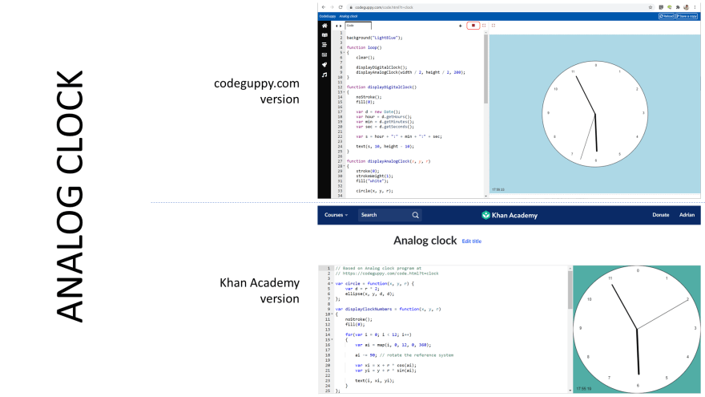Click the browser forward arrow
Screen dimensions: 705x397
click(332, 7)
